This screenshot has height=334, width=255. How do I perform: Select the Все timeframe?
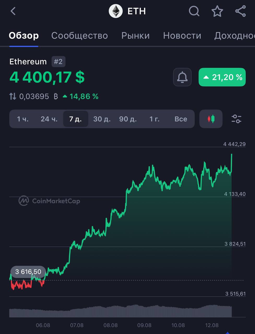coord(181,119)
